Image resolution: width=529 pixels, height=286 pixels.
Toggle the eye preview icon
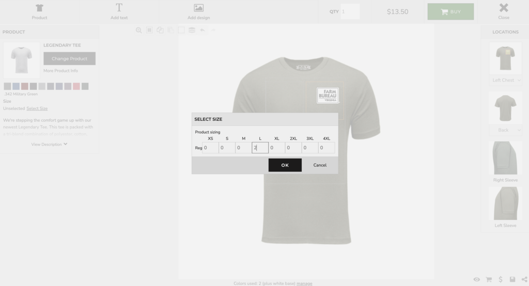[476, 279]
